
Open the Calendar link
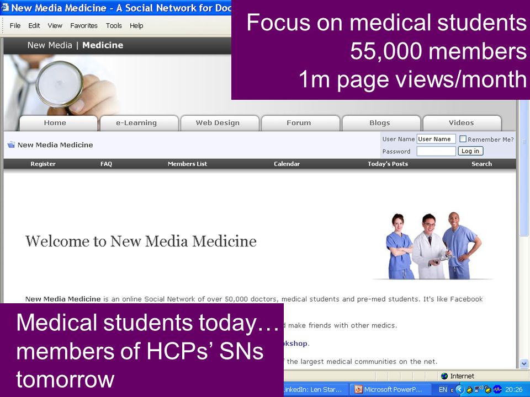pyautogui.click(x=287, y=164)
